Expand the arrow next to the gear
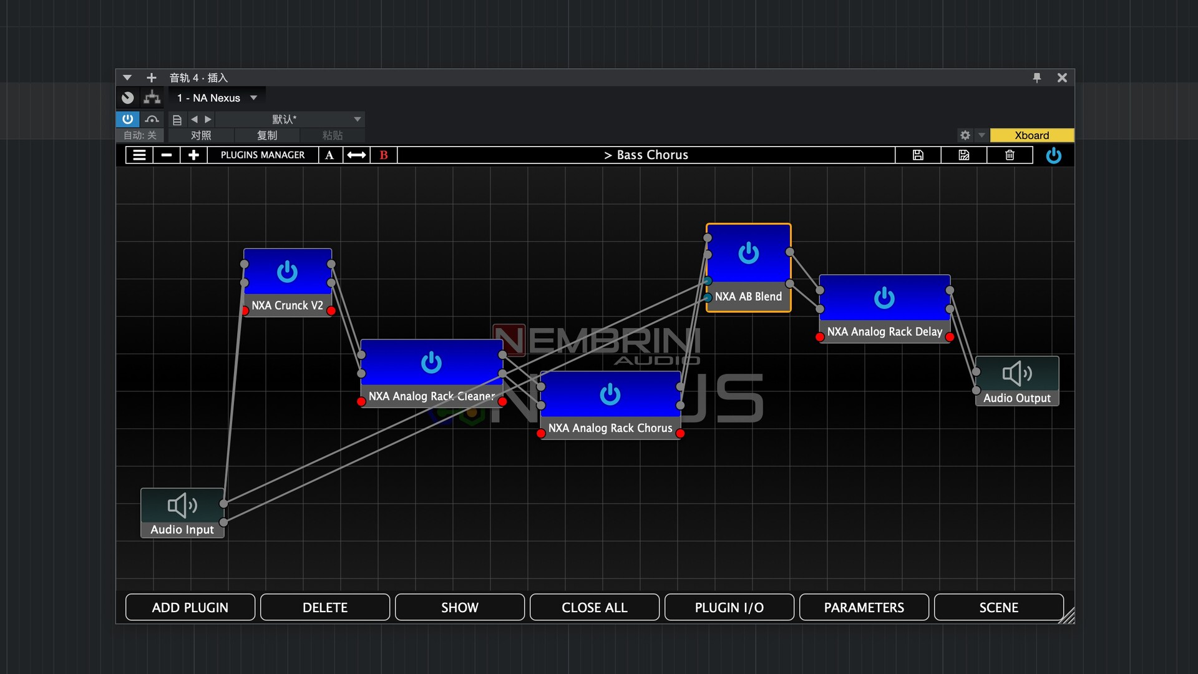This screenshot has height=674, width=1198. click(981, 135)
